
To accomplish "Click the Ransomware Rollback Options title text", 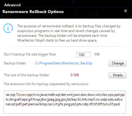I will (33, 12).
